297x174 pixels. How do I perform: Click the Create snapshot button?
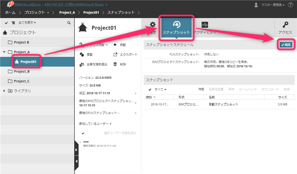click(201, 89)
